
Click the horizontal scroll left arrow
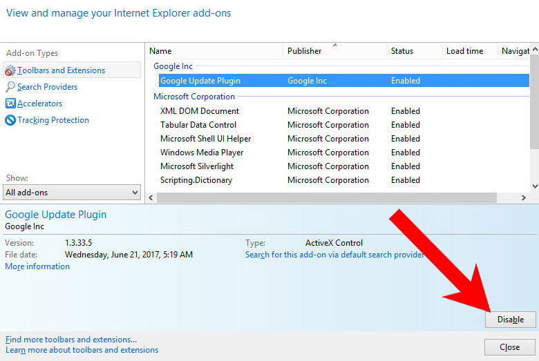[x=151, y=197]
